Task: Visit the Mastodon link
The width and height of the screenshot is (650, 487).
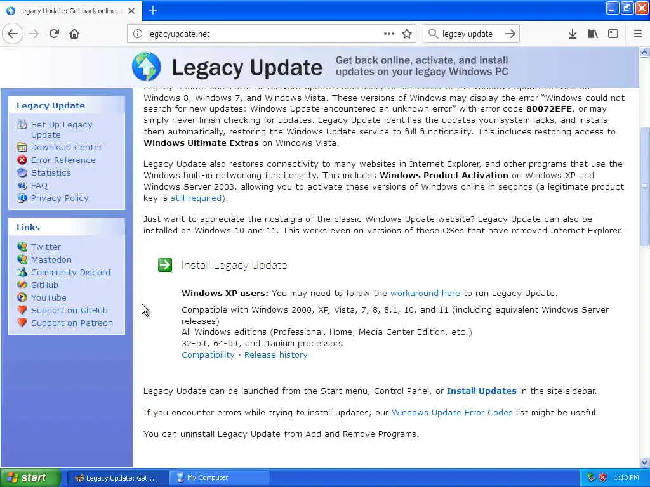Action: pos(51,259)
